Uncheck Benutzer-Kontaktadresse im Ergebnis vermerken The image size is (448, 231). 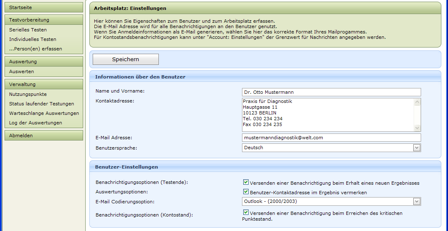coord(246,192)
